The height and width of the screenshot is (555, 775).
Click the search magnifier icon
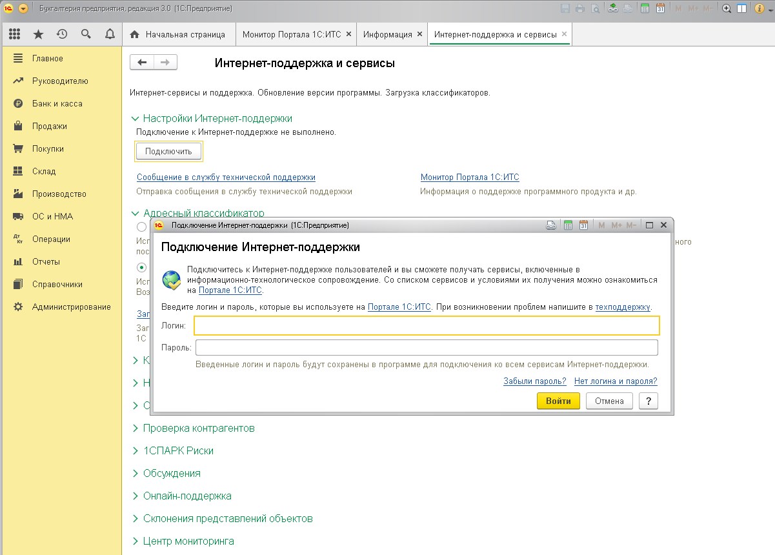86,34
